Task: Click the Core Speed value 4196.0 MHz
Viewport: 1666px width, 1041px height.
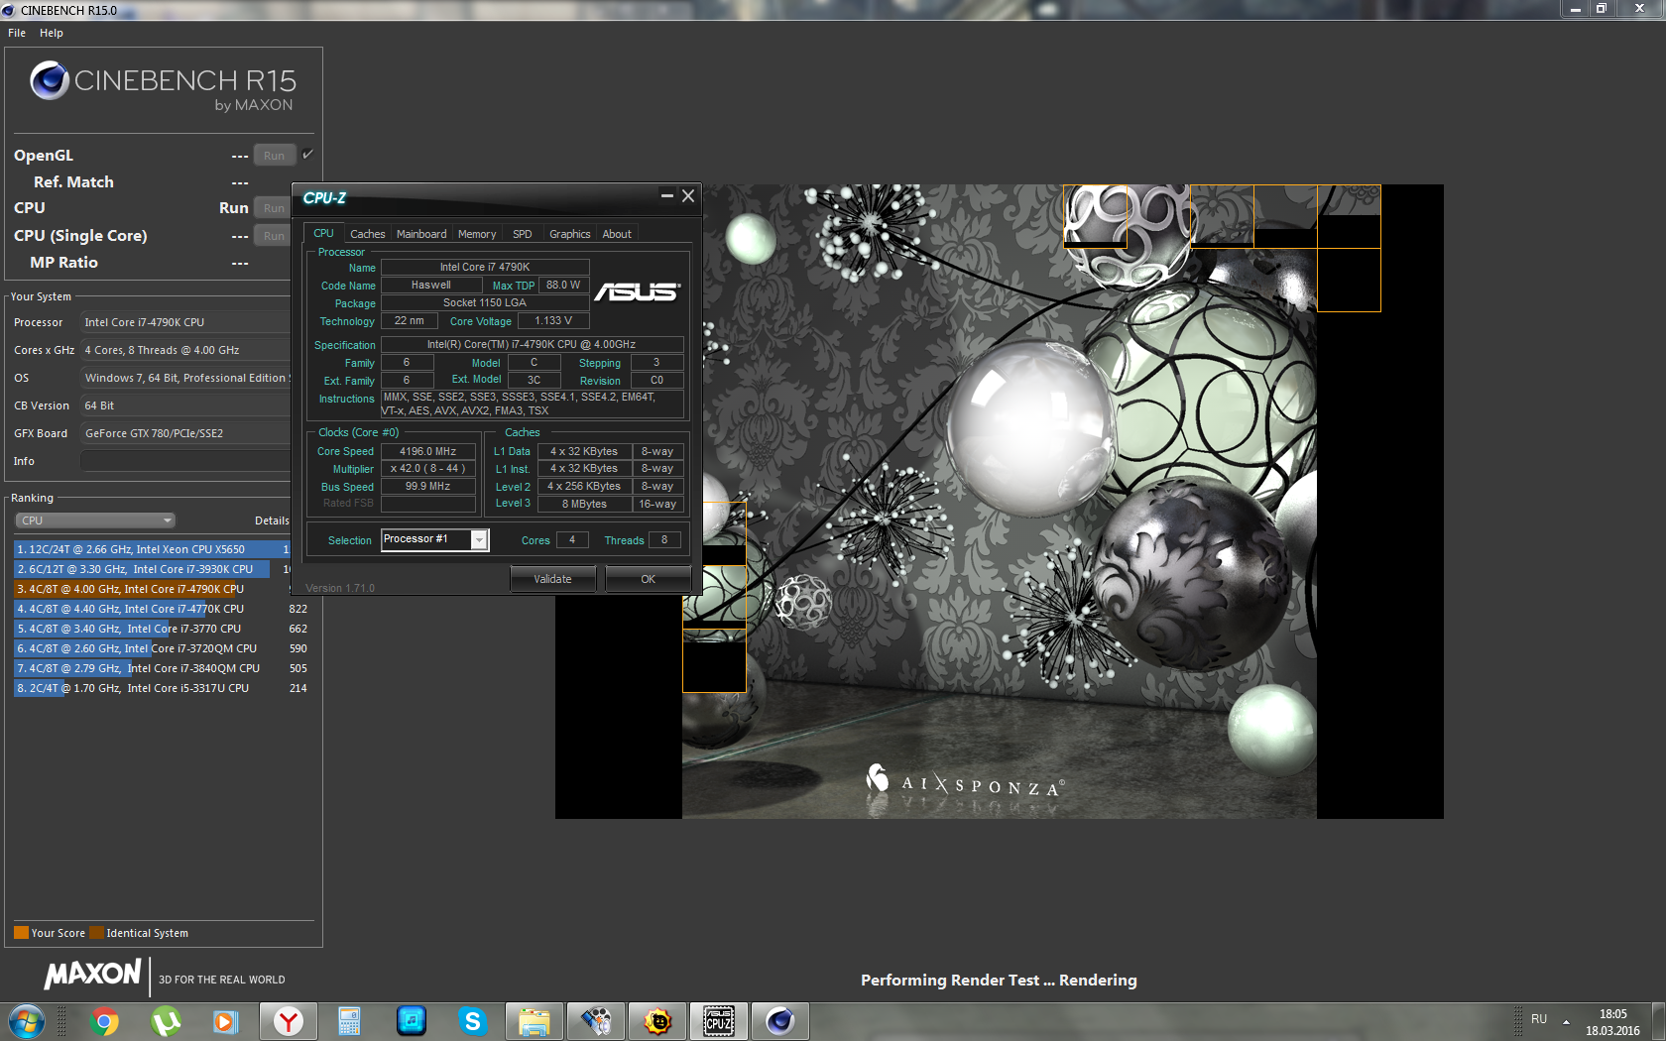Action: click(x=427, y=451)
